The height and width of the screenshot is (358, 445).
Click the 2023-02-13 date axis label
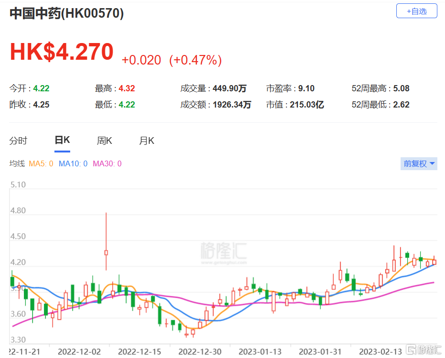380,352
